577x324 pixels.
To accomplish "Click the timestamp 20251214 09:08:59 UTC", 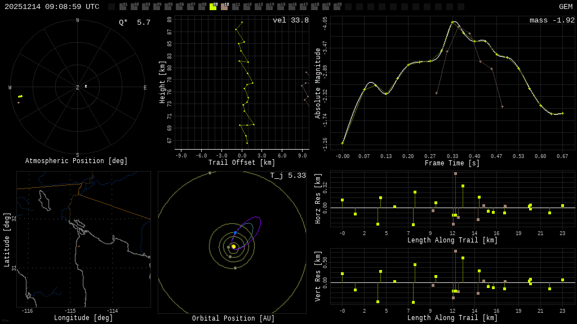I will [x=52, y=7].
